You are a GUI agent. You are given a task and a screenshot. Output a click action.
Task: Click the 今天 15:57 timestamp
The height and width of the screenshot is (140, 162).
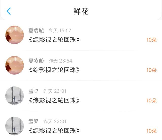click(x=60, y=30)
